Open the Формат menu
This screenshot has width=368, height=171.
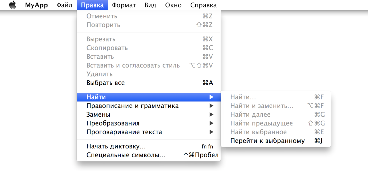tap(124, 5)
